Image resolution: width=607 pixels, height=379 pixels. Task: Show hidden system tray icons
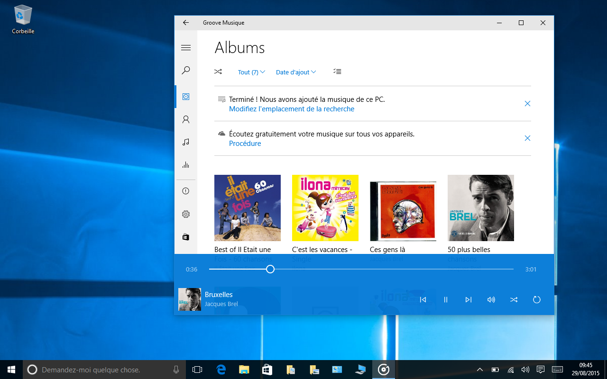pyautogui.click(x=480, y=370)
